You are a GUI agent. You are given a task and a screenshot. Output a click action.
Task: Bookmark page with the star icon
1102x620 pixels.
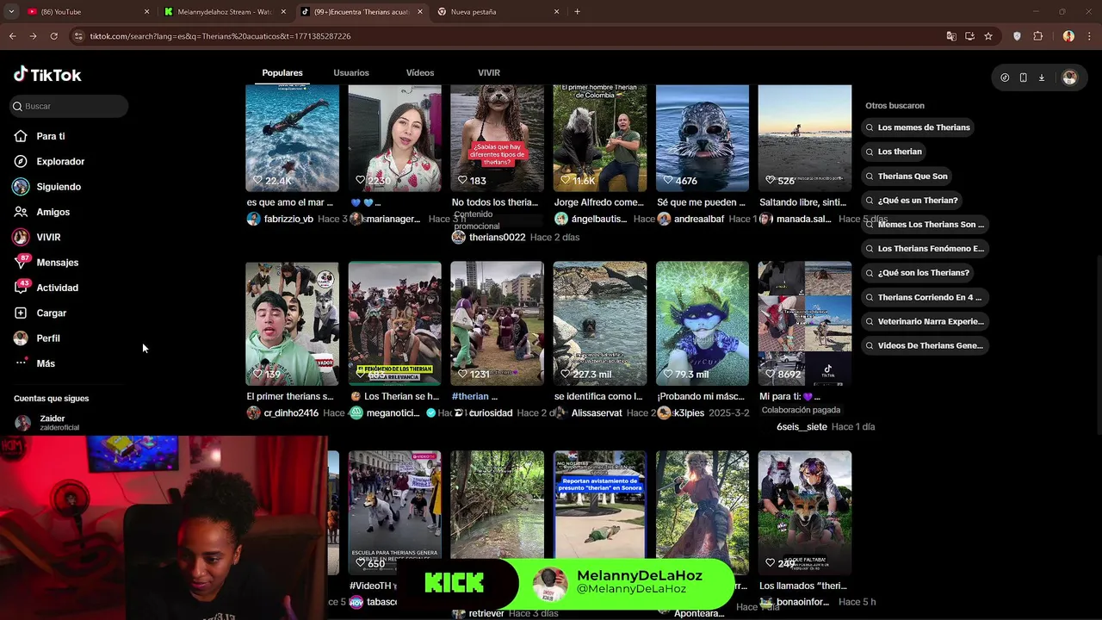[988, 36]
